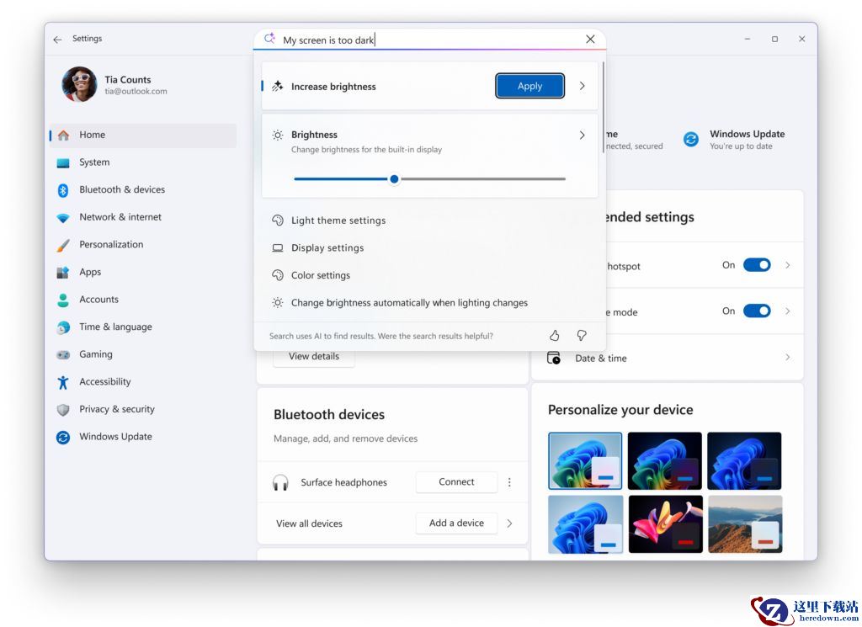Open the Accessibility settings page

pyautogui.click(x=104, y=382)
